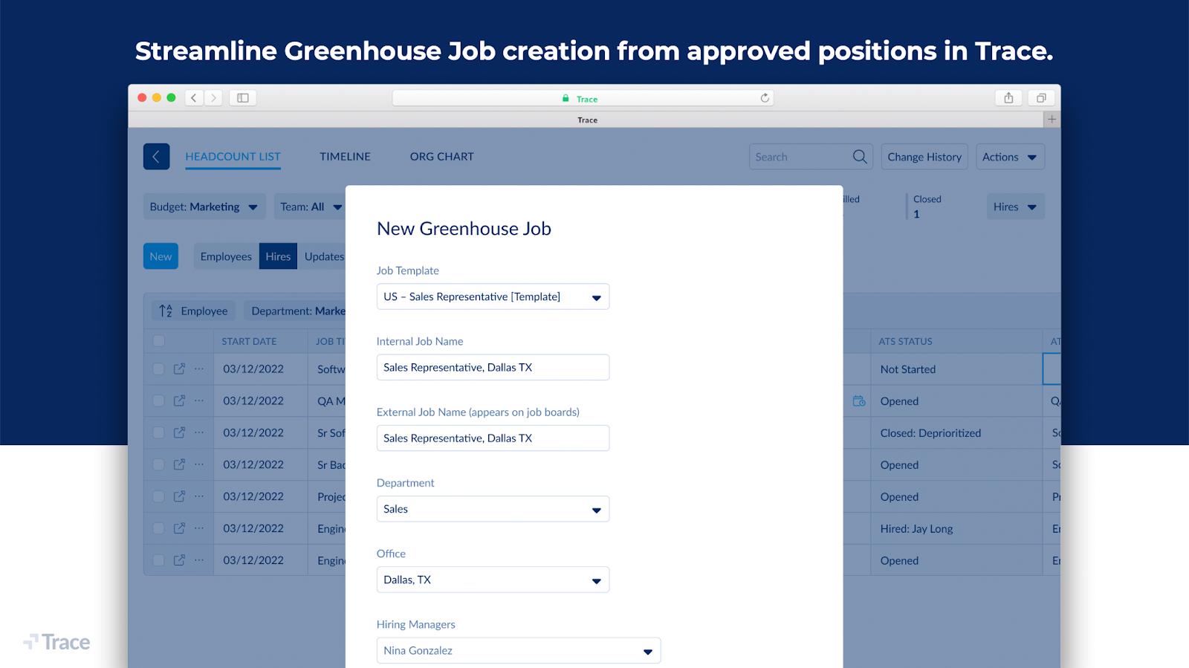Open more options dots in Hired: Jay Long row

click(199, 528)
